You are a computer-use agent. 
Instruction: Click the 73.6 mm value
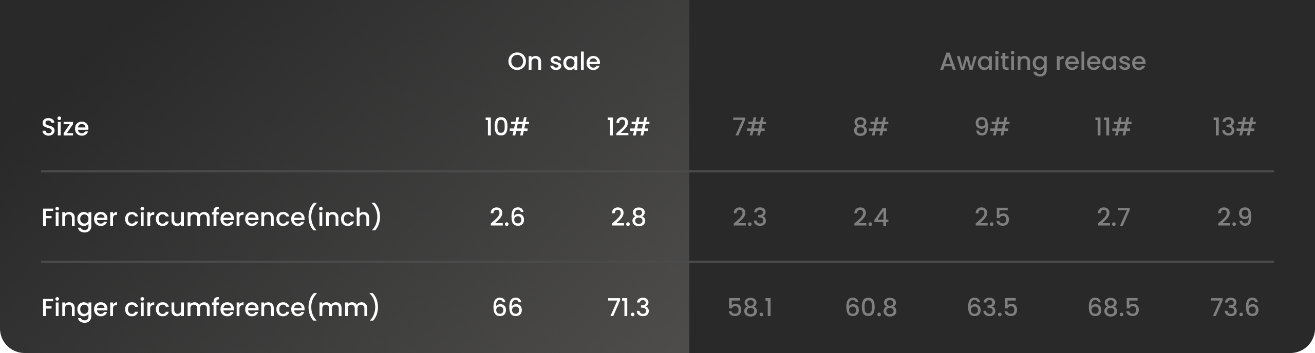pyautogui.click(x=1234, y=307)
